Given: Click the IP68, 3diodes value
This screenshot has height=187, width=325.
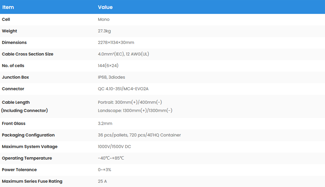Looking at the screenshot, I should (111, 77).
